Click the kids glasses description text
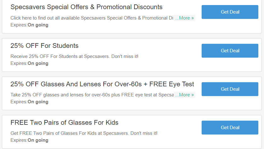This screenshot has height=149, width=264. (x=84, y=133)
